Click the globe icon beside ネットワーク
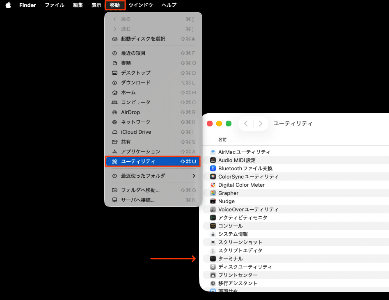Viewport: 389px width, 300px height. click(x=114, y=122)
